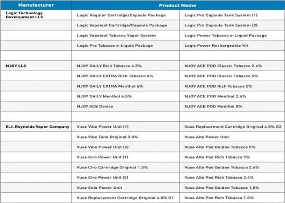Click the Vuse Solo Power Unit cell
Image resolution: width=285 pixels, height=203 pixels.
pos(99,187)
